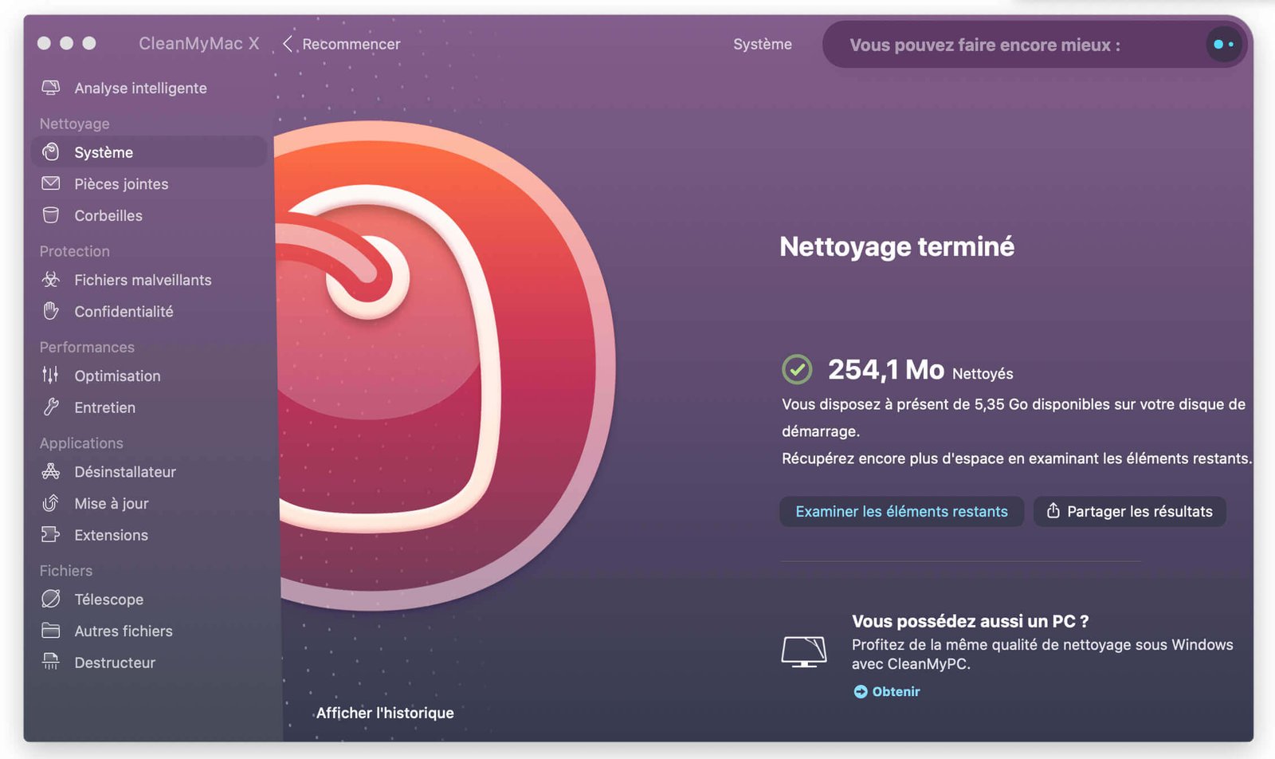Image resolution: width=1275 pixels, height=759 pixels.
Task: Click the Destructeur shredder icon
Action: click(50, 662)
